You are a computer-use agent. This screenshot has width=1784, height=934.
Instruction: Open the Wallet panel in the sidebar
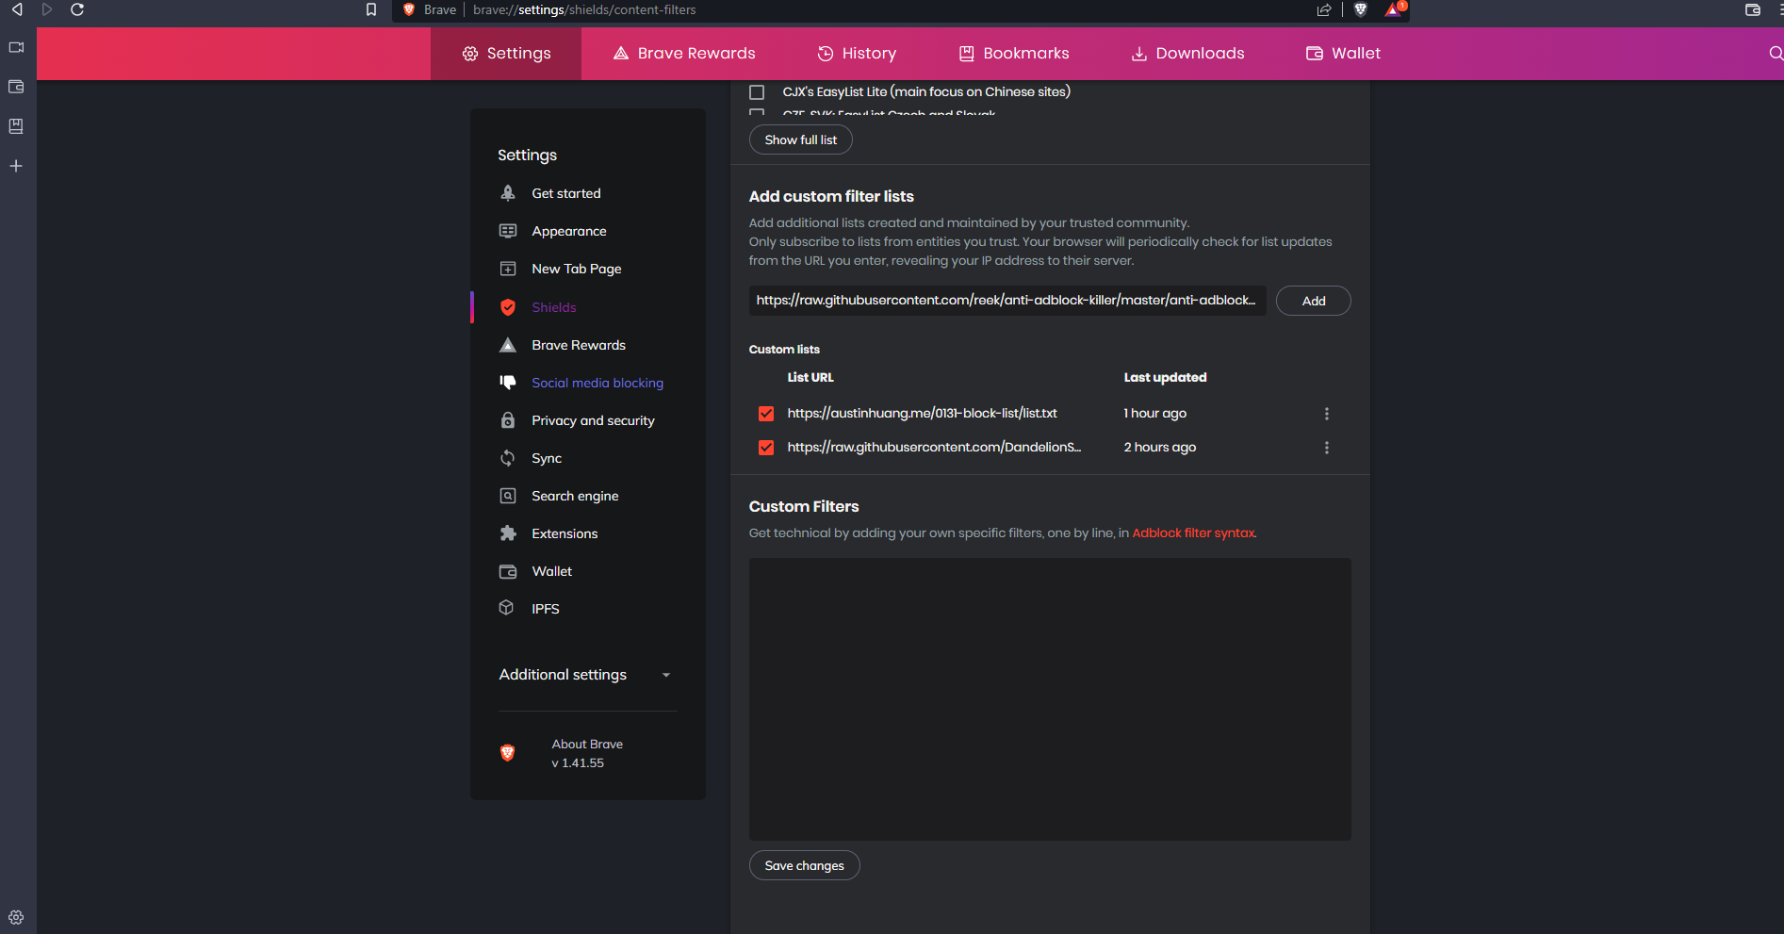[16, 87]
